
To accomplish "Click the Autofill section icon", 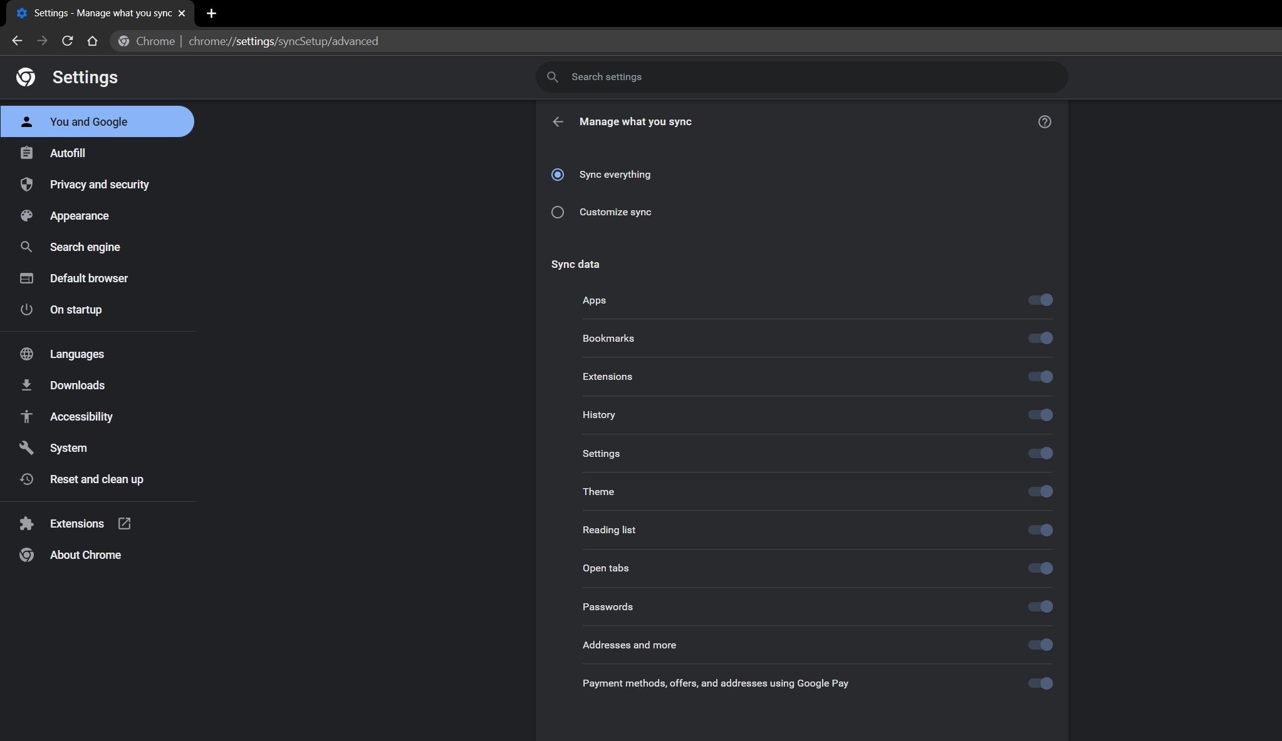I will pos(26,153).
